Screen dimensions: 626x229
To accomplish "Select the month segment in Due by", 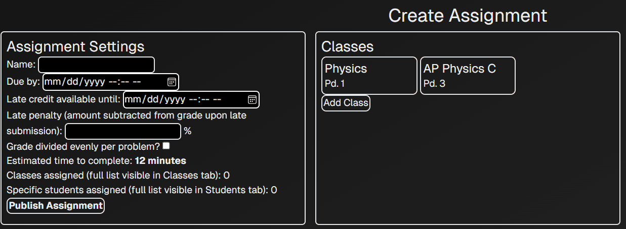I will pos(51,82).
